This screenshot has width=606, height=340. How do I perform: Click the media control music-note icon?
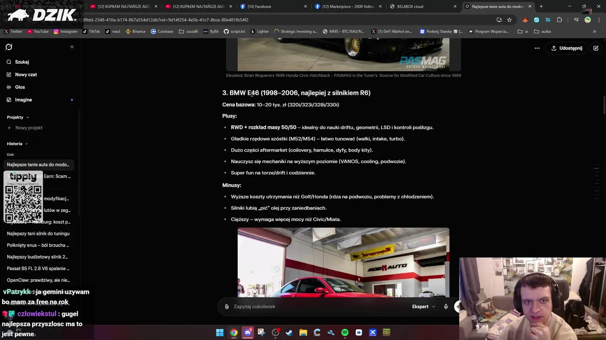click(576, 20)
